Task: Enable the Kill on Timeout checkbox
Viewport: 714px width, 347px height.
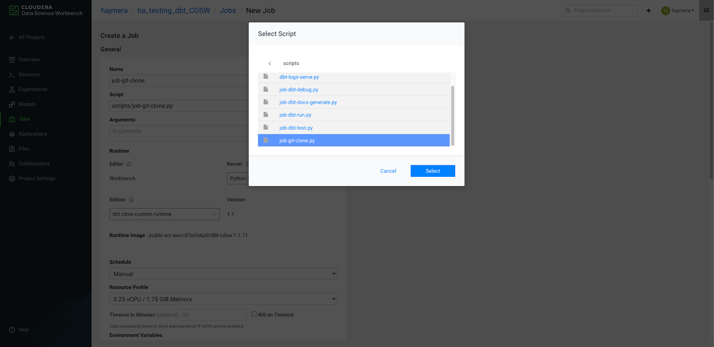Action: tap(254, 314)
